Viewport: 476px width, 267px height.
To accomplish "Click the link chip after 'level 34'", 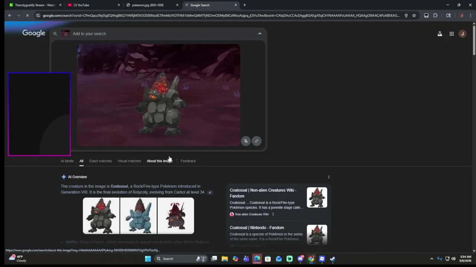I will point(210,192).
